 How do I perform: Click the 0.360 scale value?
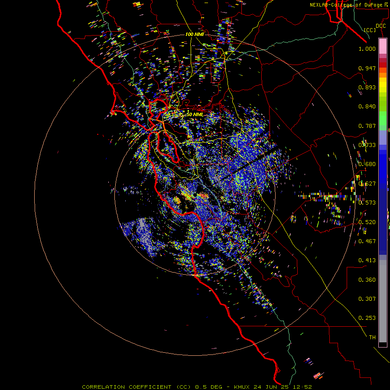tap(367, 280)
